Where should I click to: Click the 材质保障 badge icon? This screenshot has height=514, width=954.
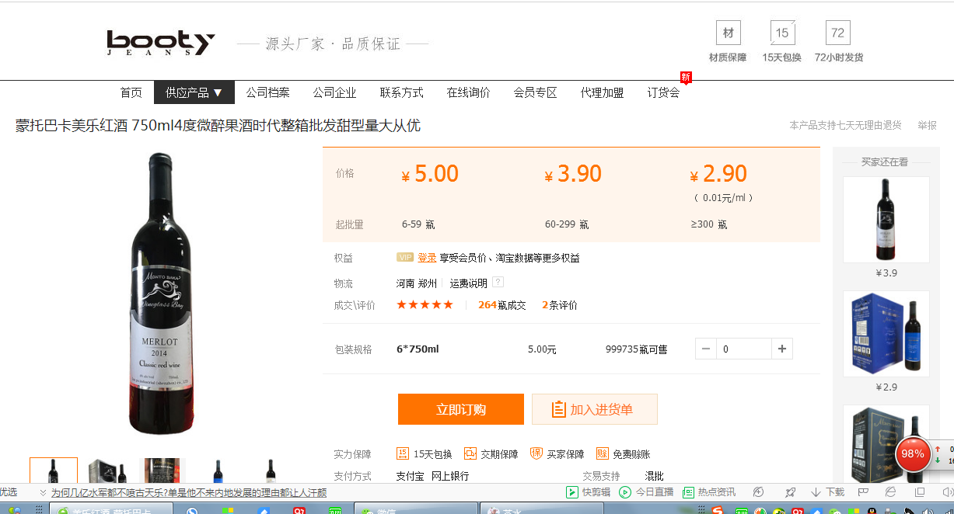729,33
